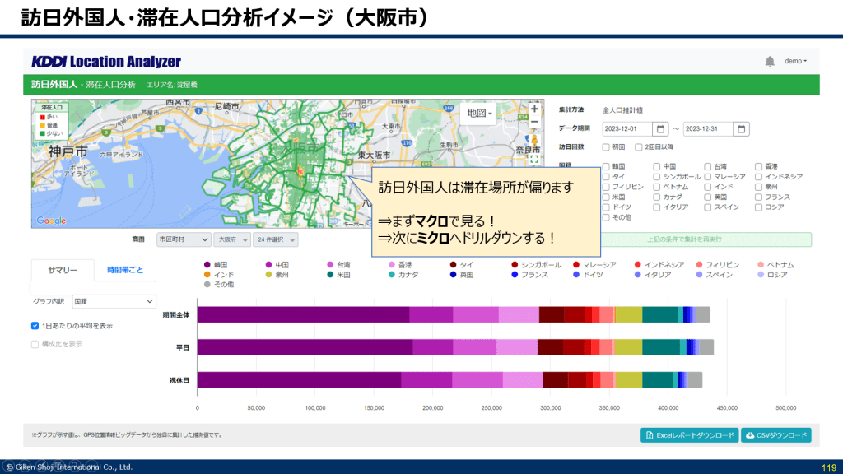Open the start date calendar picker icon
The image size is (843, 474).
(x=660, y=129)
